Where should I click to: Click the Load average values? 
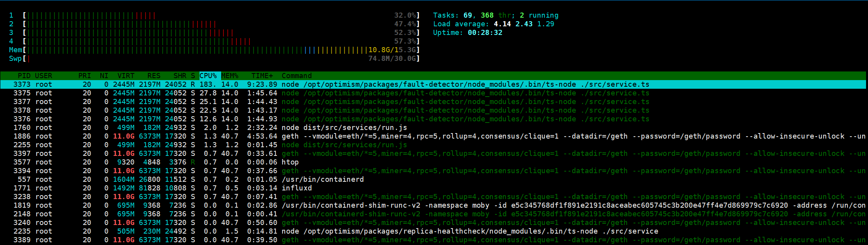[524, 24]
